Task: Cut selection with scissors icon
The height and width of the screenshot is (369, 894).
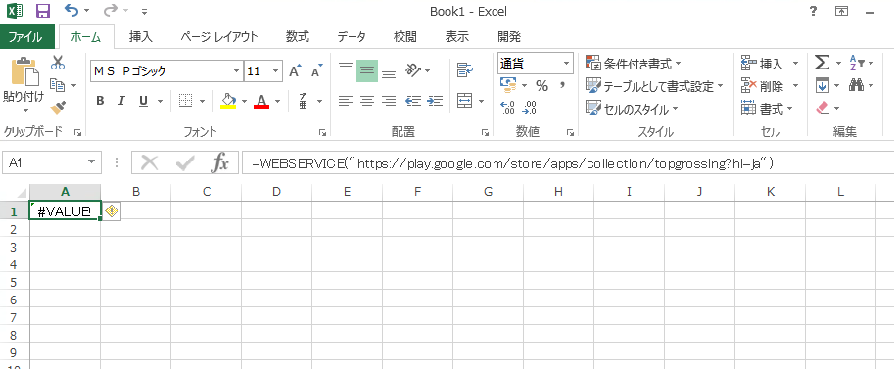Action: coord(58,63)
